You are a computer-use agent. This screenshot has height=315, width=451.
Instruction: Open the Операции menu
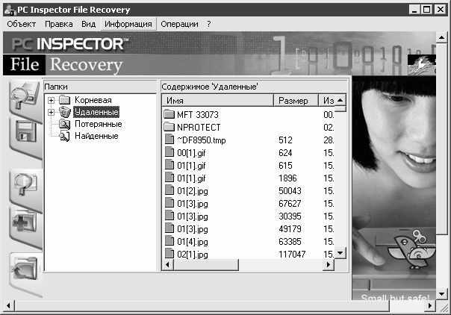tap(179, 24)
